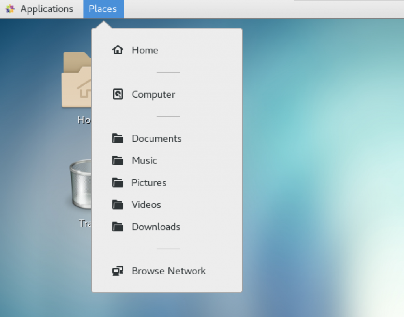Screen dimensions: 404x317
Task: Close the Places menu via its top bar label
Action: tap(103, 9)
